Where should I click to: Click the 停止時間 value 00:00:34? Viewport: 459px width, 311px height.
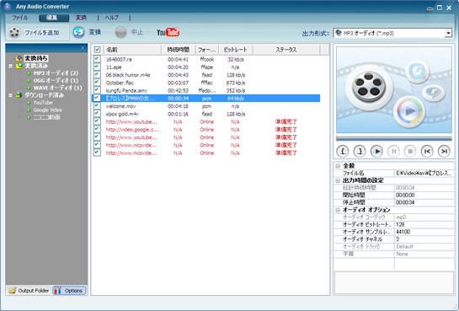pyautogui.click(x=405, y=202)
